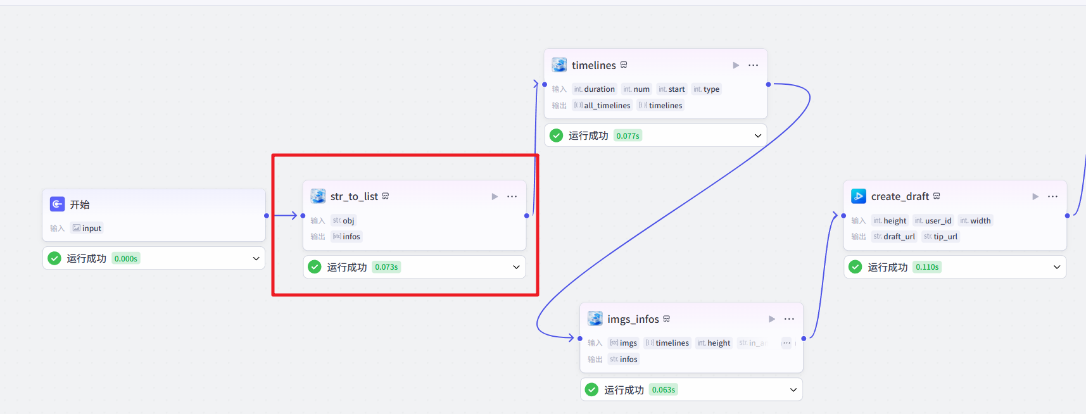
Task: Show hidden input parameters on imgs_infos node
Action: [786, 343]
